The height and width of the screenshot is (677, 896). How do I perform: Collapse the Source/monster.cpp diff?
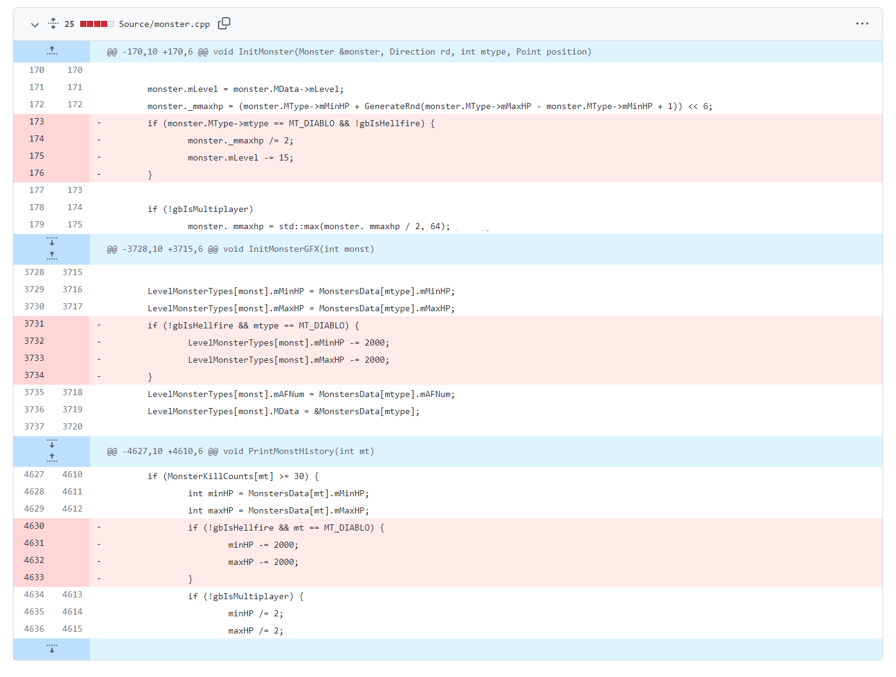tap(35, 25)
